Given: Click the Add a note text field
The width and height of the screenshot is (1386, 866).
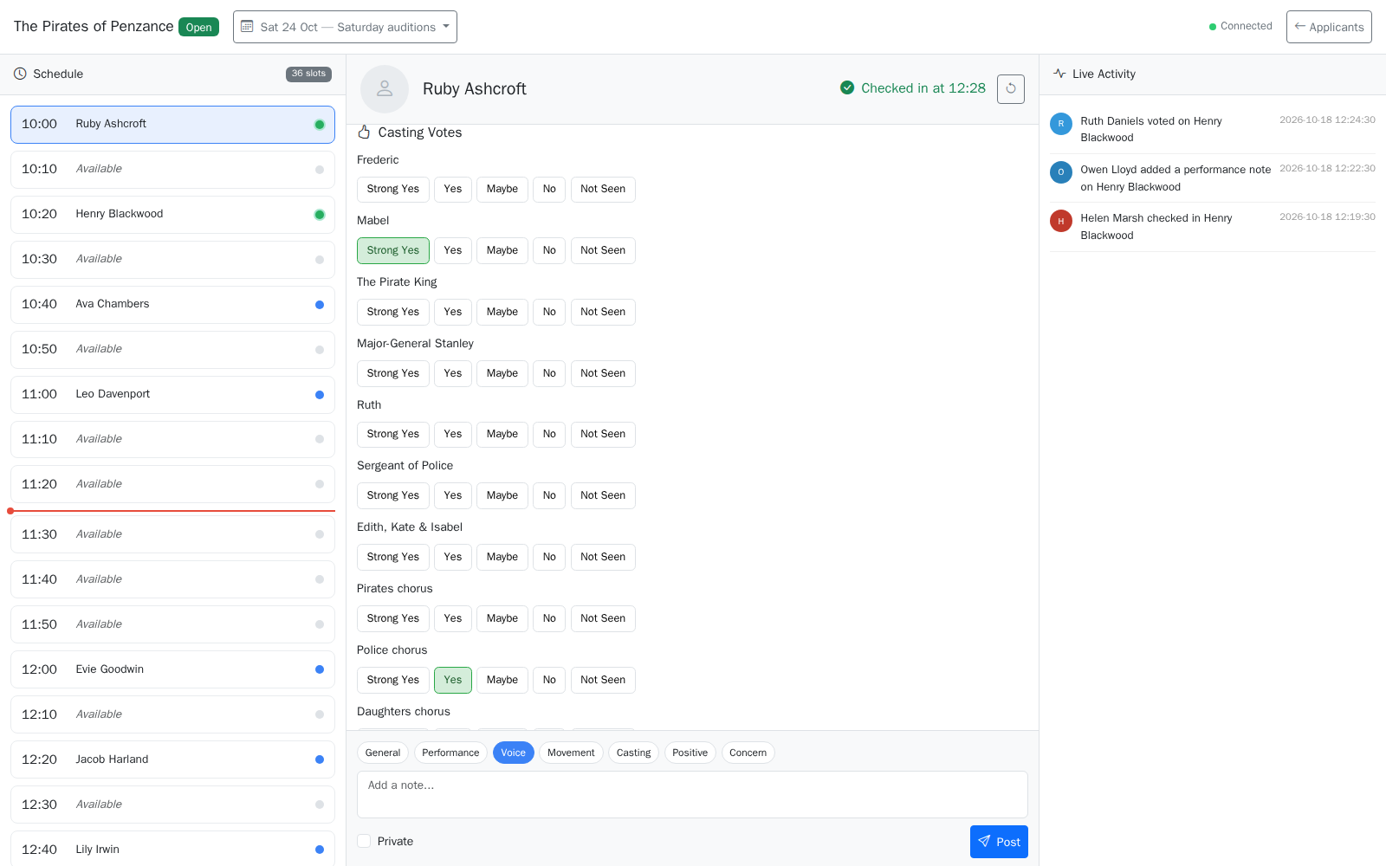Looking at the screenshot, I should click(x=692, y=794).
